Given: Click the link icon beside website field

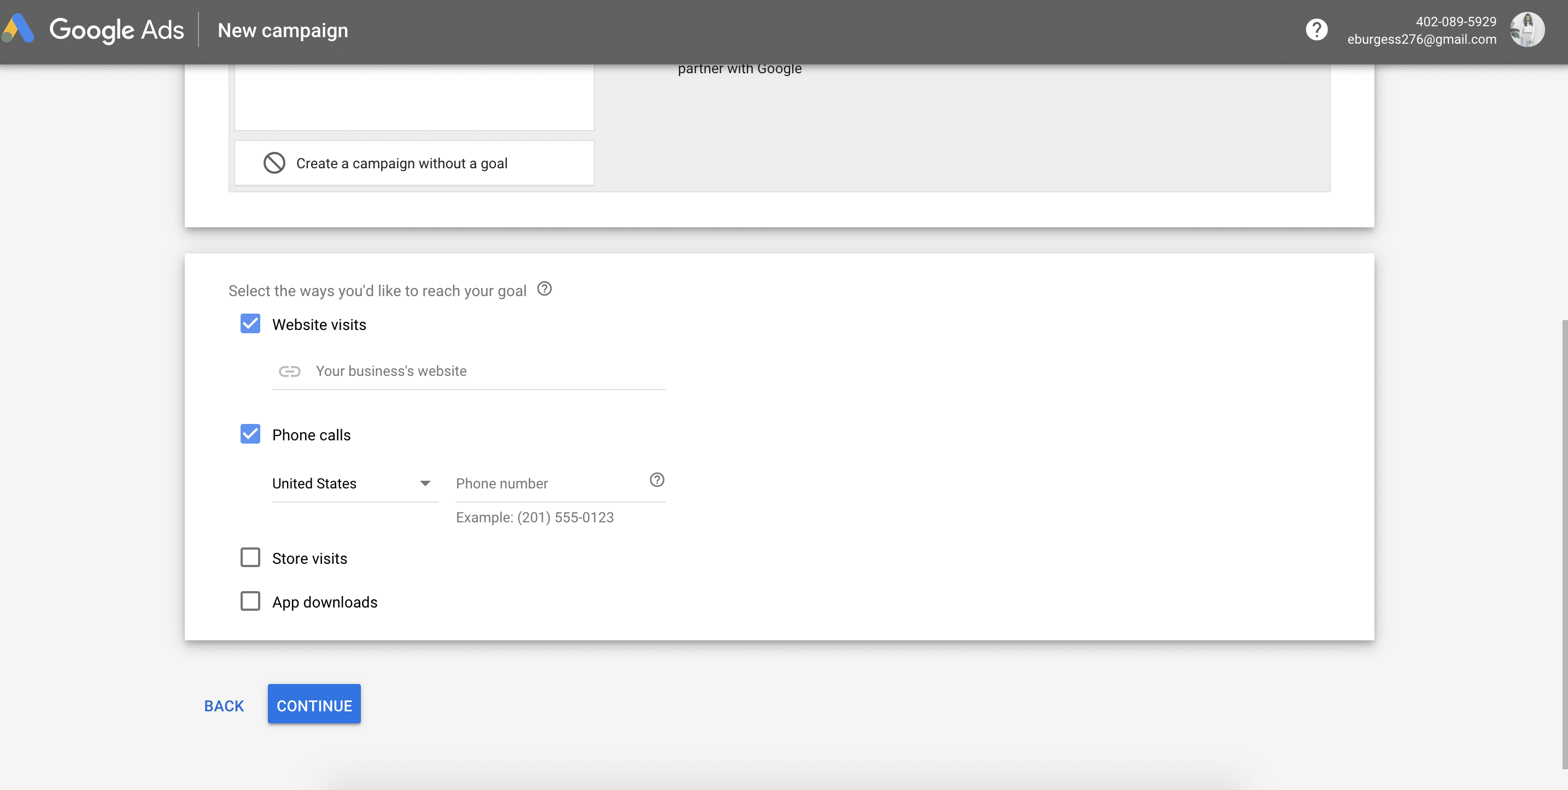Looking at the screenshot, I should (289, 371).
